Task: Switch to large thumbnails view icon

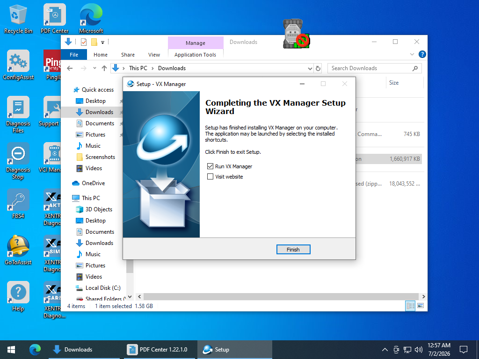Action: click(421, 306)
